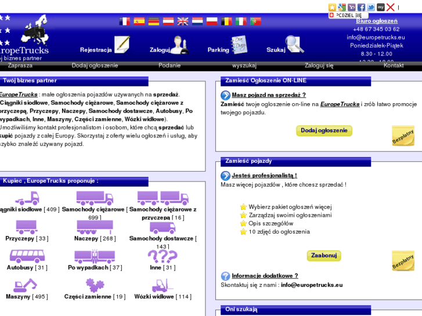Share on Facebook icon
Viewport: 422px width, 316px height.
[361, 8]
